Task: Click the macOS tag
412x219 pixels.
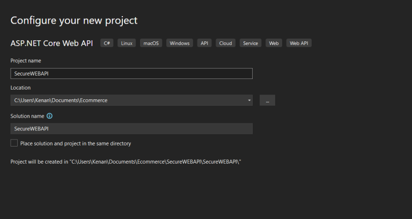Action: 151,43
